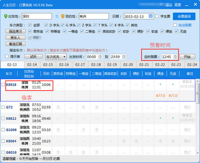Open the calendar picker icon in date field
Screen dimensions: 200x163
151,16
